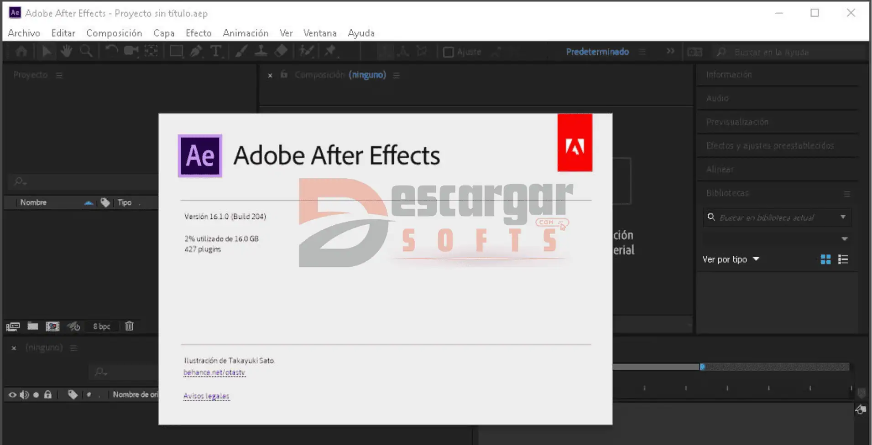The image size is (872, 445).
Task: Select the Puppet Pin tool
Action: pyautogui.click(x=330, y=51)
